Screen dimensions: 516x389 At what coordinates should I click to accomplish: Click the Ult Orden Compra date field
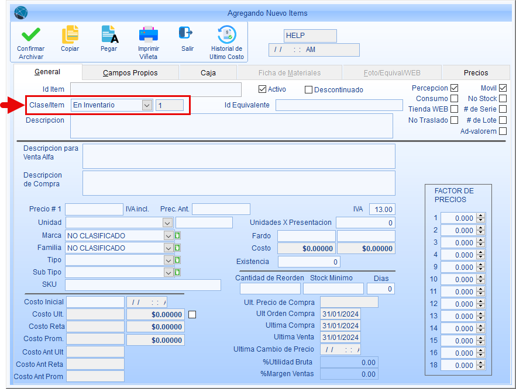pyautogui.click(x=340, y=314)
